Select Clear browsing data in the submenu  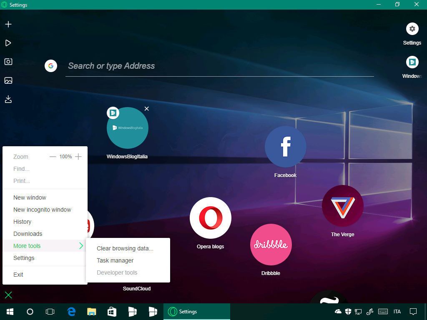coord(128,248)
